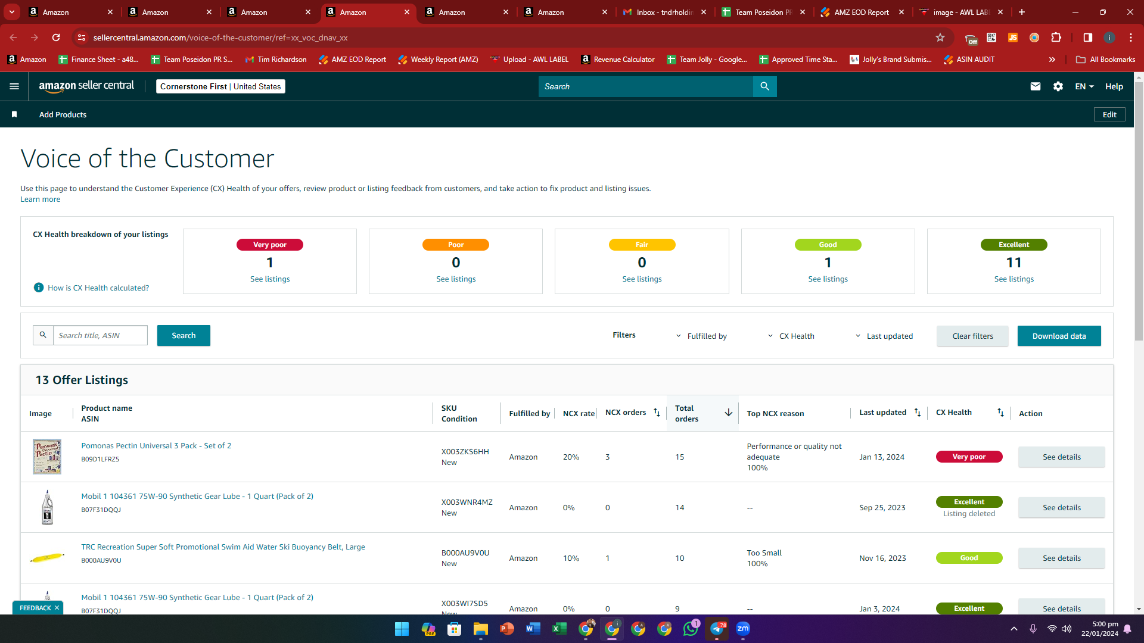Image resolution: width=1144 pixels, height=643 pixels.
Task: Sort by CX Health arrows
Action: [1000, 413]
